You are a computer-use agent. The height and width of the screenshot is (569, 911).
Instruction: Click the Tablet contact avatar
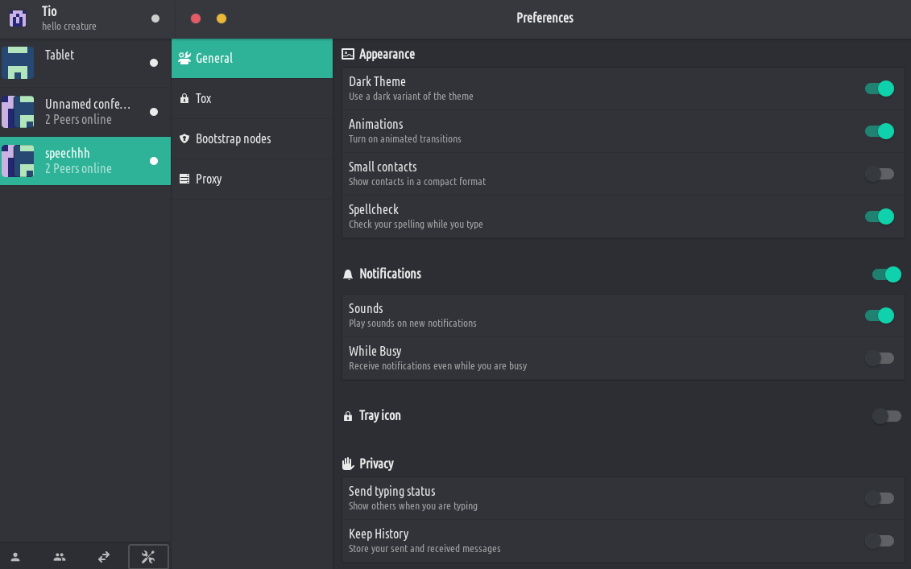tap(18, 63)
